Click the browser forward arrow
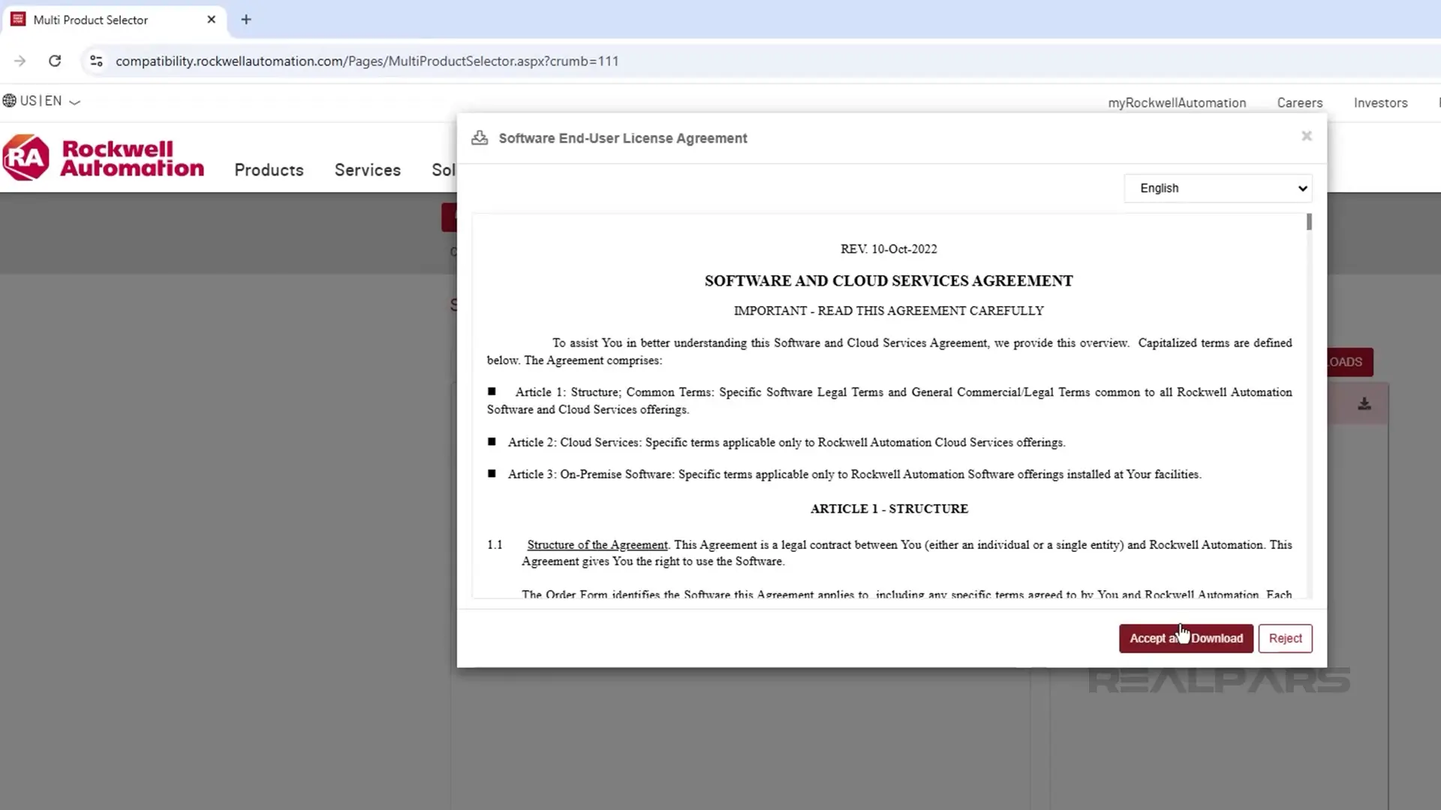Image resolution: width=1441 pixels, height=810 pixels. pos(20,61)
